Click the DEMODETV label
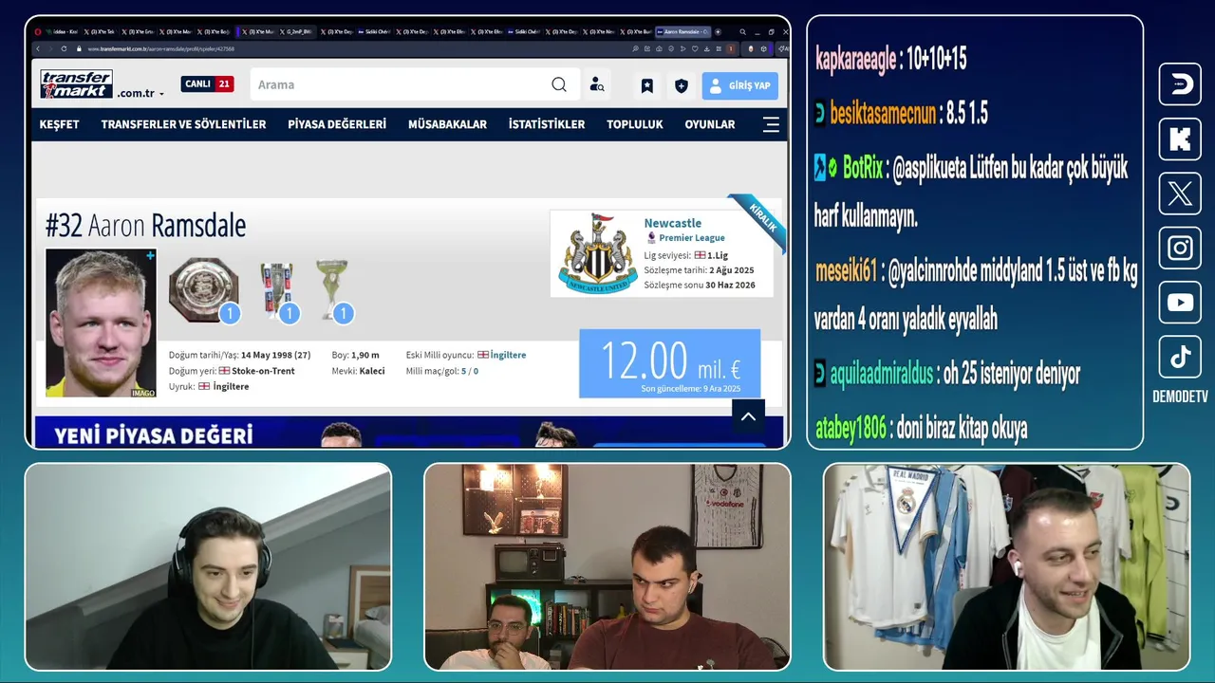 pyautogui.click(x=1180, y=397)
